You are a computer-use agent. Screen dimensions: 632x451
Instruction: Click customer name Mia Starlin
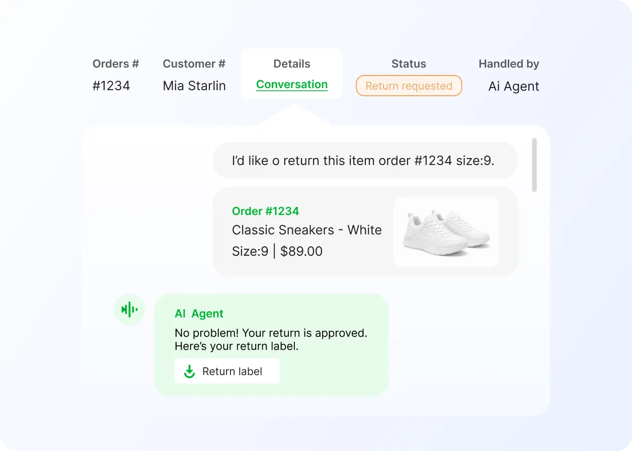(194, 86)
